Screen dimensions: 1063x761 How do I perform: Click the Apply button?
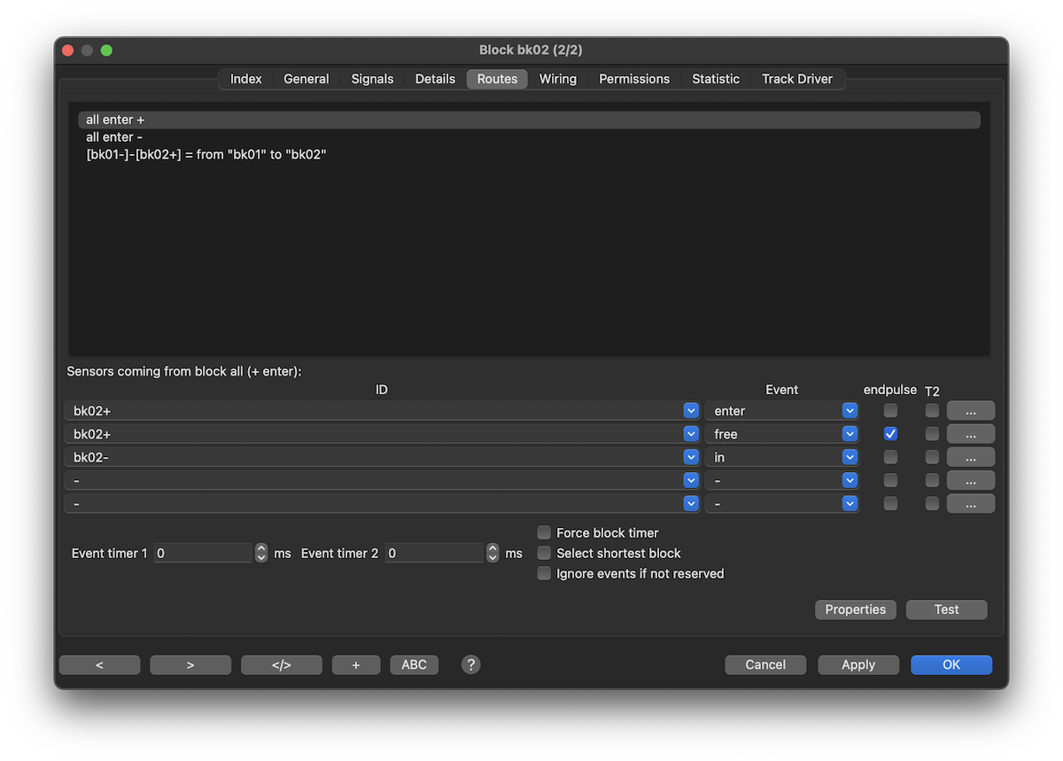click(x=857, y=664)
